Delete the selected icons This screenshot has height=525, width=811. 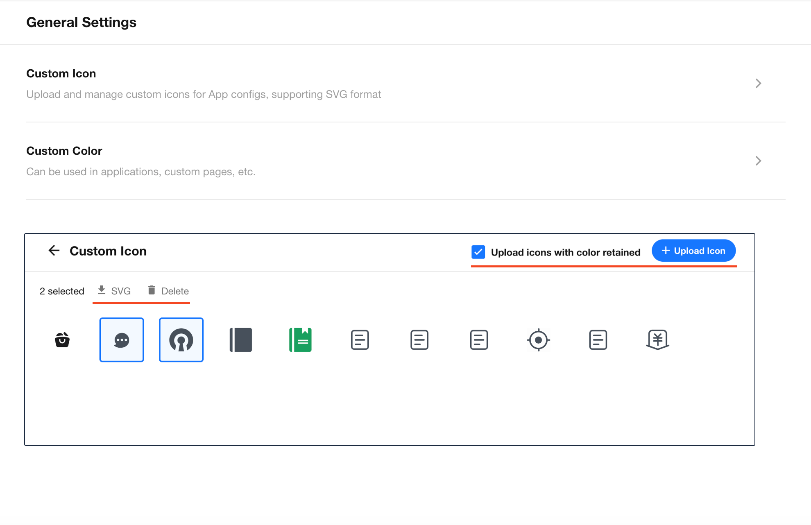tap(168, 291)
